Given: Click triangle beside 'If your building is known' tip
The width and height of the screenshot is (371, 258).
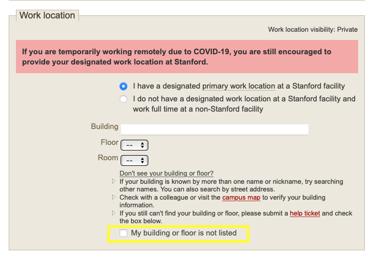Looking at the screenshot, I should coord(114,182).
